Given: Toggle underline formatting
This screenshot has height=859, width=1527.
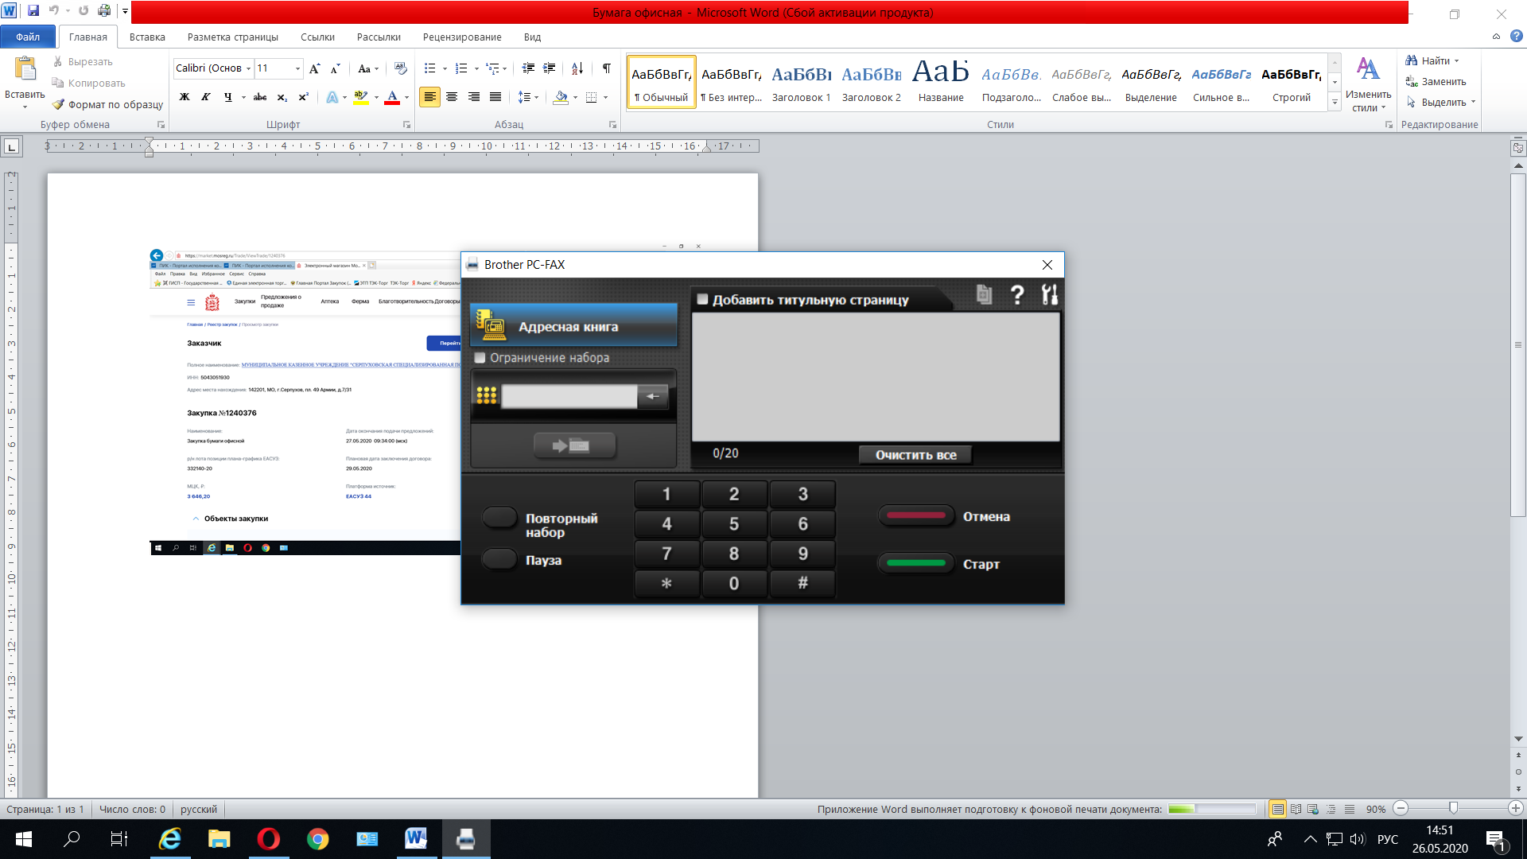Looking at the screenshot, I should (x=227, y=97).
